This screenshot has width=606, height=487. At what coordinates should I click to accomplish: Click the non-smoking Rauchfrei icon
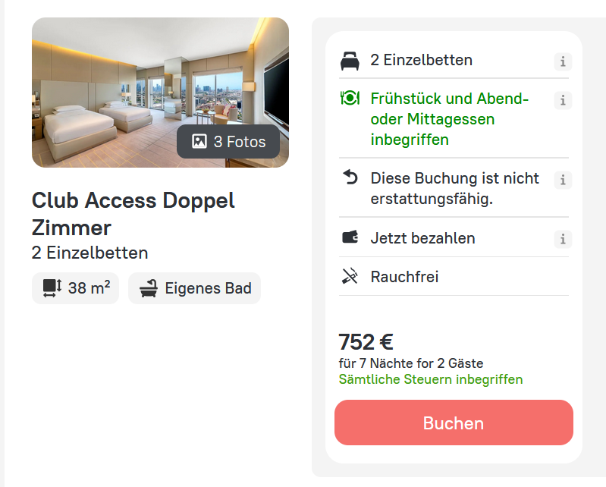pyautogui.click(x=350, y=277)
